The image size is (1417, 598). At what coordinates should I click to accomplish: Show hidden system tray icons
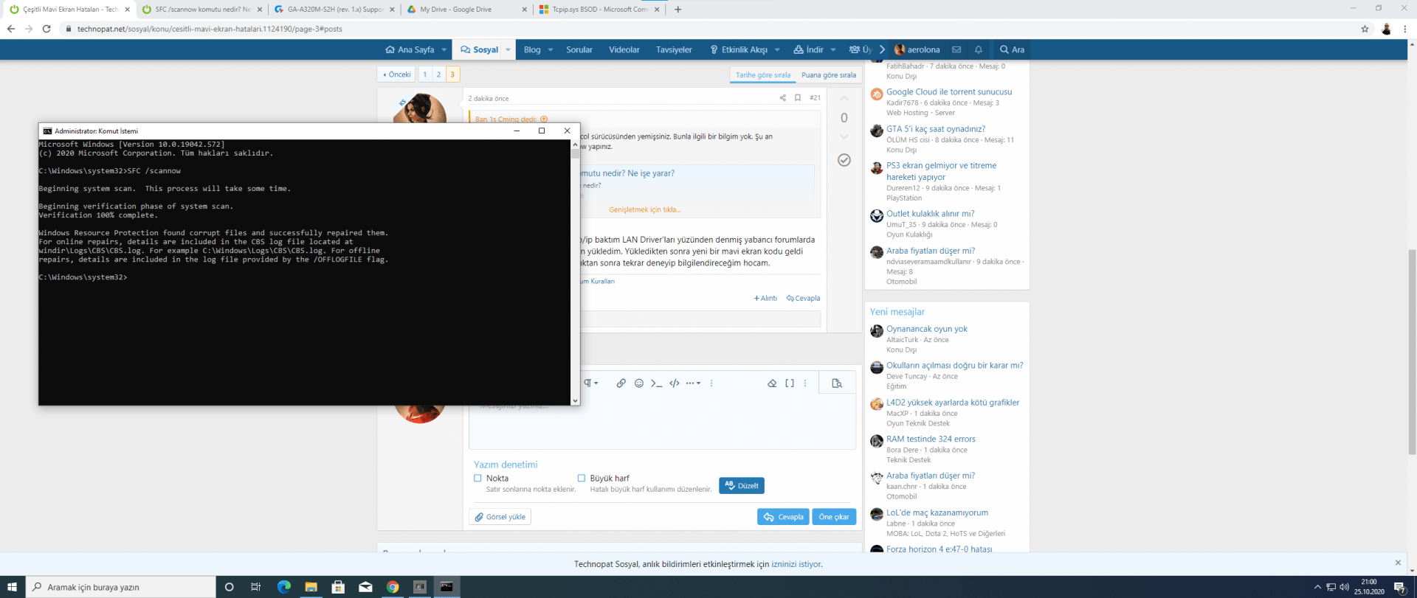pyautogui.click(x=1317, y=587)
